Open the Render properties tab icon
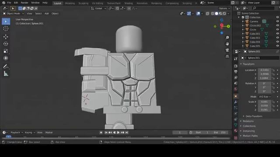 click(x=236, y=66)
